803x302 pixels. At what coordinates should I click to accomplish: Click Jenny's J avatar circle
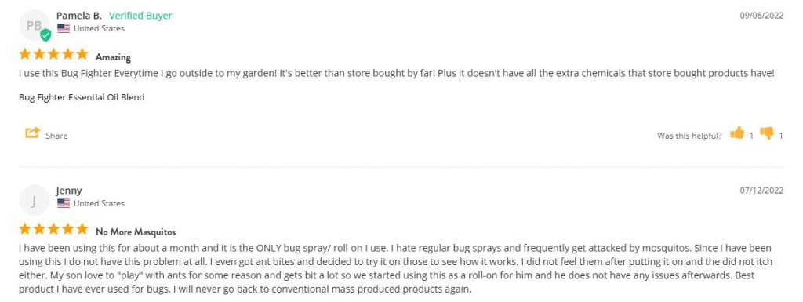[35, 200]
